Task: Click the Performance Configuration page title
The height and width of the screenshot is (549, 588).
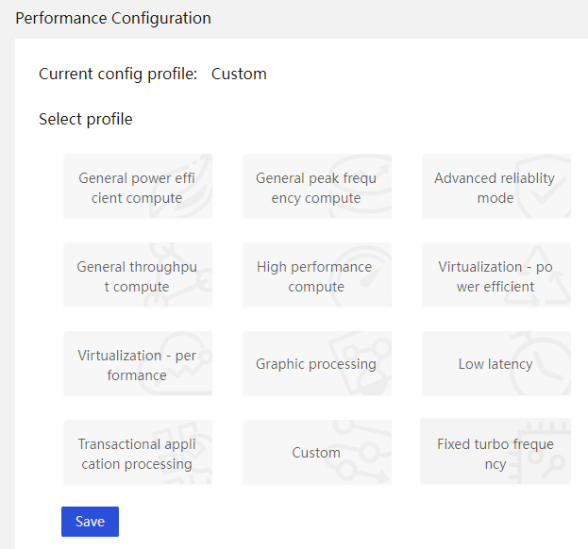Action: click(113, 18)
